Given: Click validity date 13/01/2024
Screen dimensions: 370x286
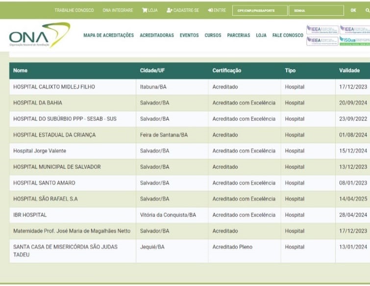Looking at the screenshot, I should pos(353,247).
